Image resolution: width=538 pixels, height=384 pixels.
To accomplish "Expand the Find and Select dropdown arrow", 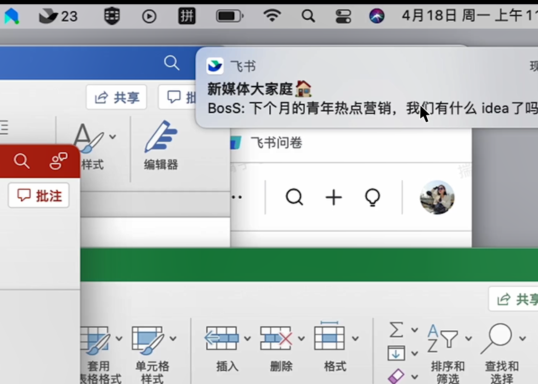I will [x=522, y=338].
